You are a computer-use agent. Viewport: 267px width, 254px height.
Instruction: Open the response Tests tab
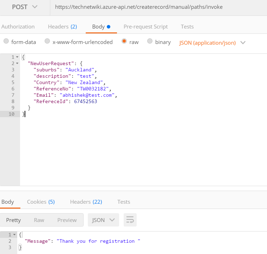pyautogui.click(x=124, y=202)
